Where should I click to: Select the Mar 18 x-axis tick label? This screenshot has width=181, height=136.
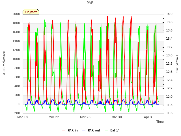tap(23, 117)
